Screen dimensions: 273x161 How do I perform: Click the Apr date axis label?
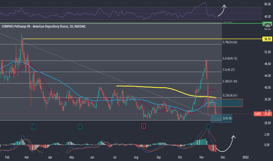coord(50,157)
